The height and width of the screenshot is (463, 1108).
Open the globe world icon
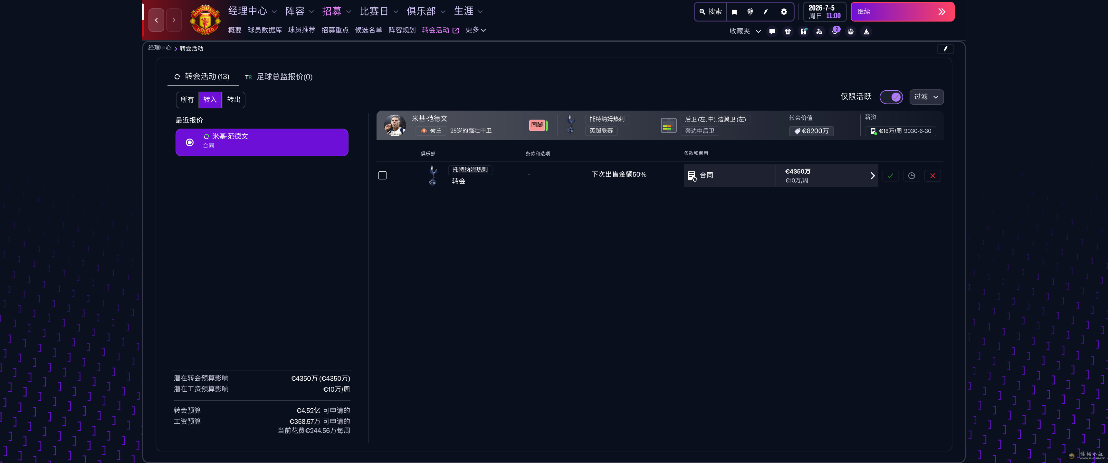point(750,12)
